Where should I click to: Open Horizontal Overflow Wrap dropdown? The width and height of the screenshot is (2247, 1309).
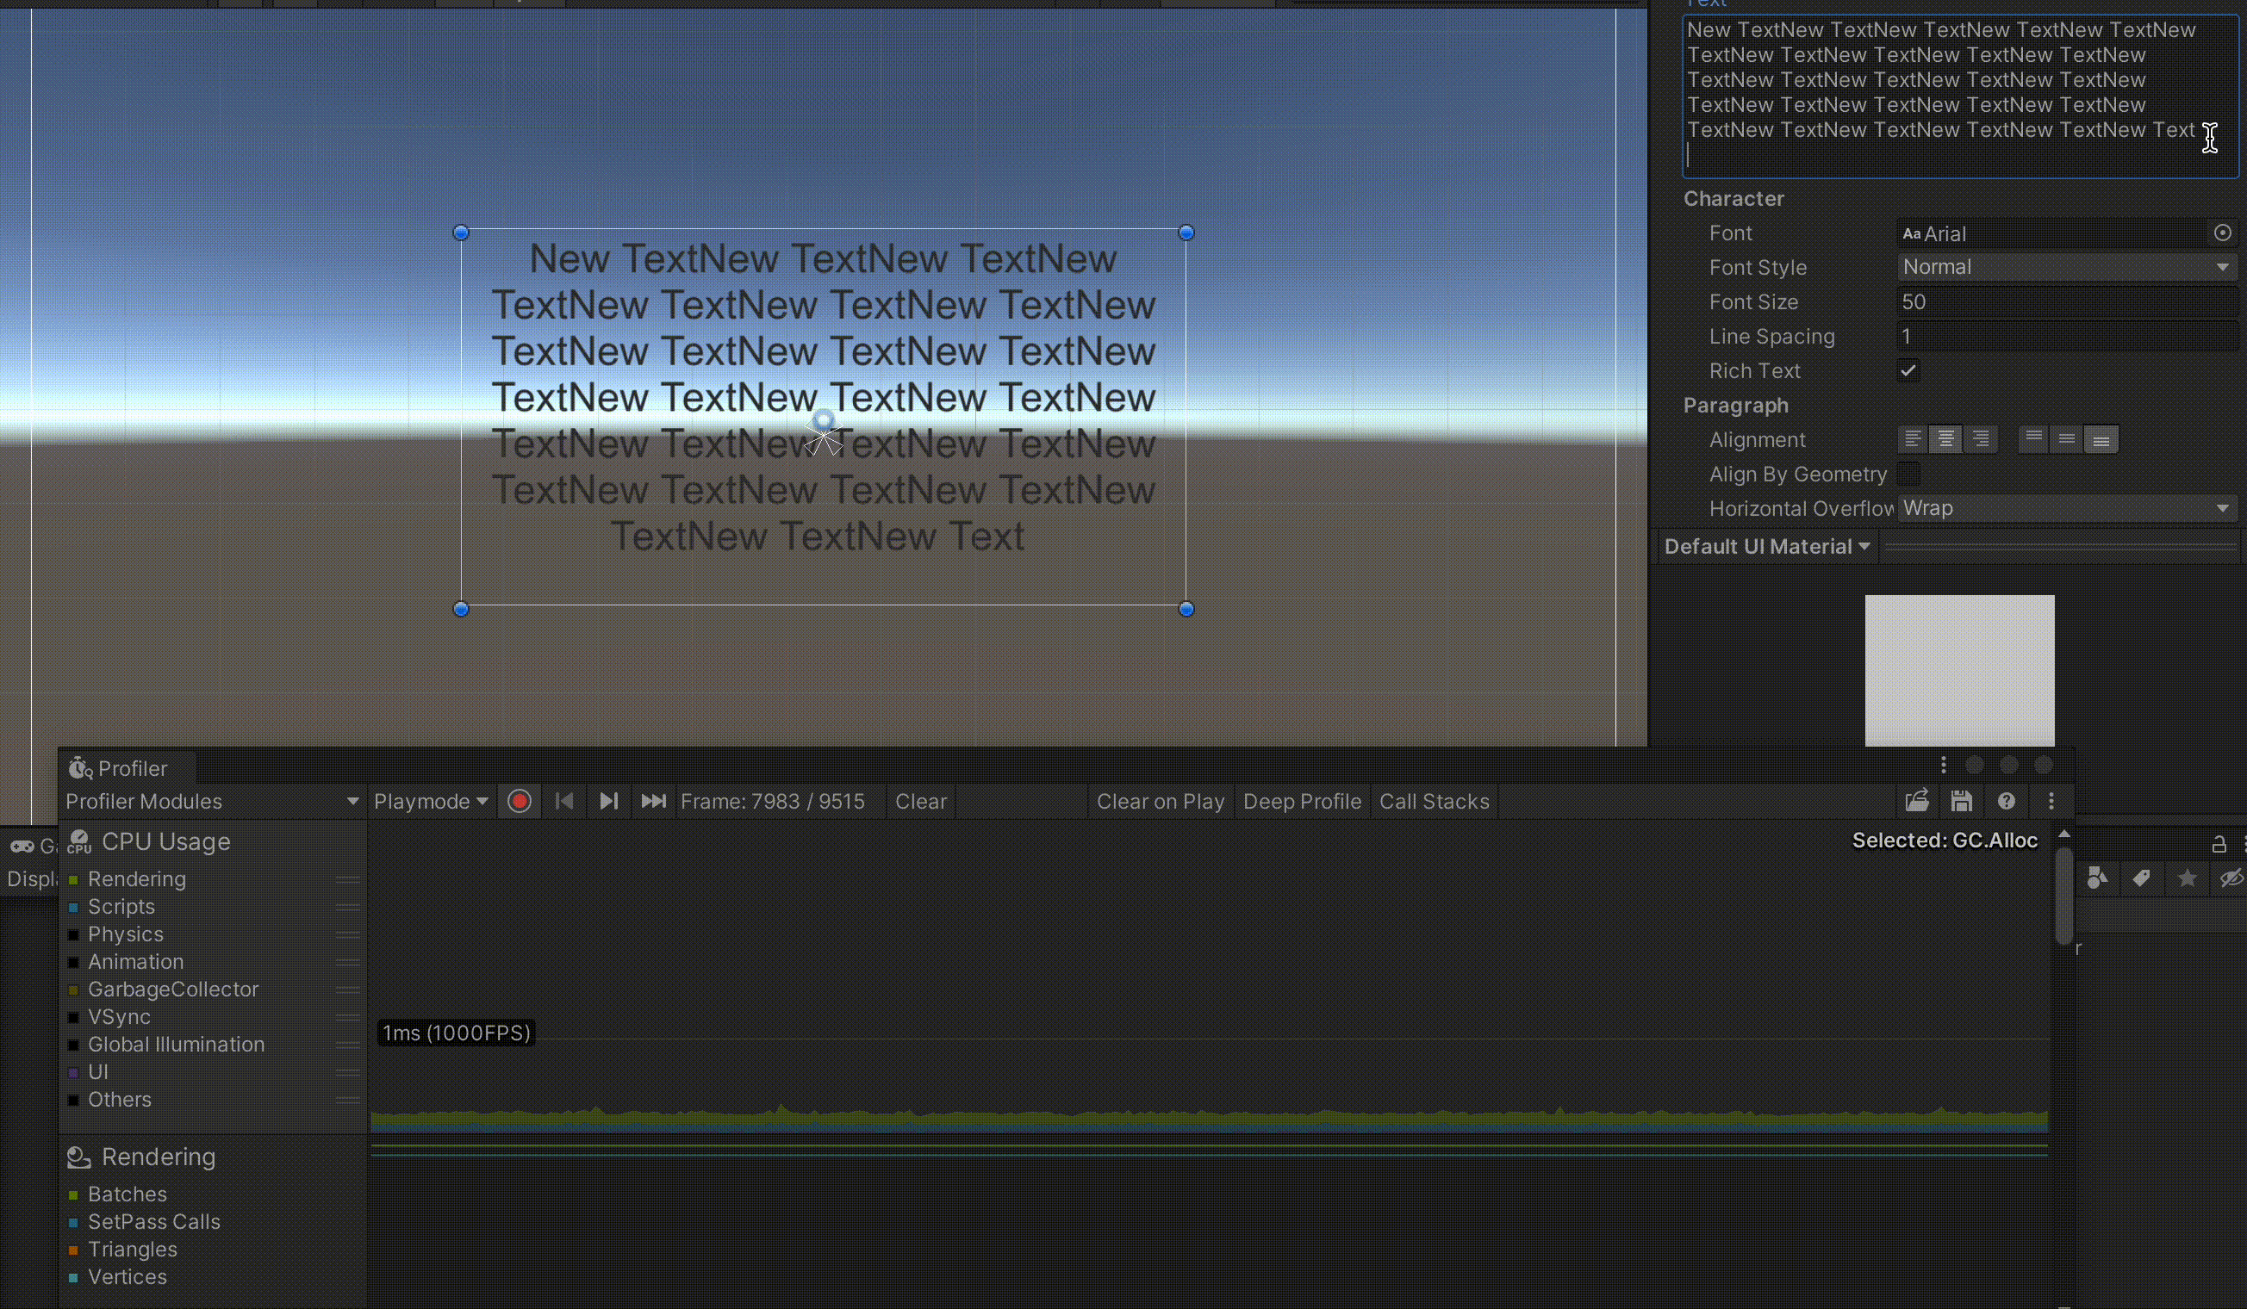point(2065,508)
